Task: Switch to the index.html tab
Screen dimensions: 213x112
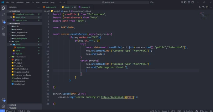Action: [x=50, y=7]
